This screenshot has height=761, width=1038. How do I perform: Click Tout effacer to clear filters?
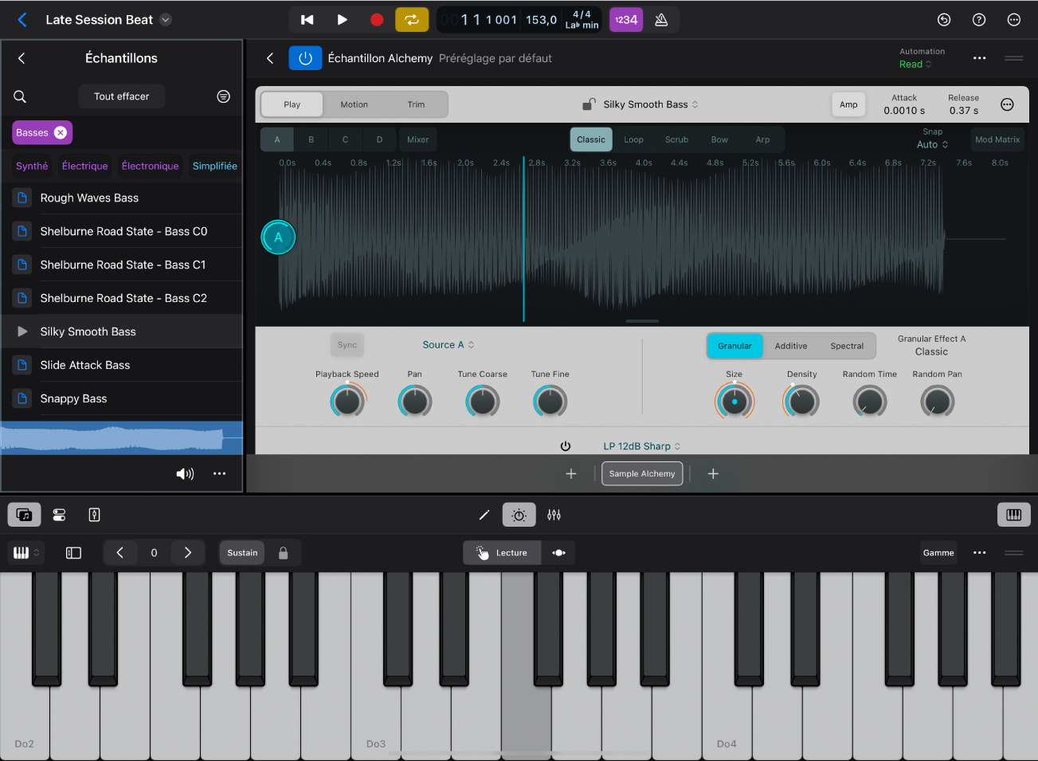[121, 96]
